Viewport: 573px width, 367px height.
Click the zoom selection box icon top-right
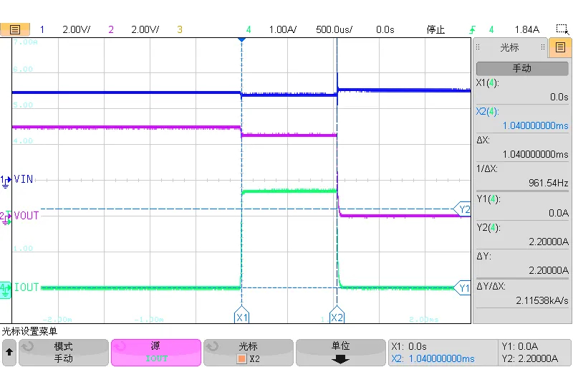click(x=562, y=29)
